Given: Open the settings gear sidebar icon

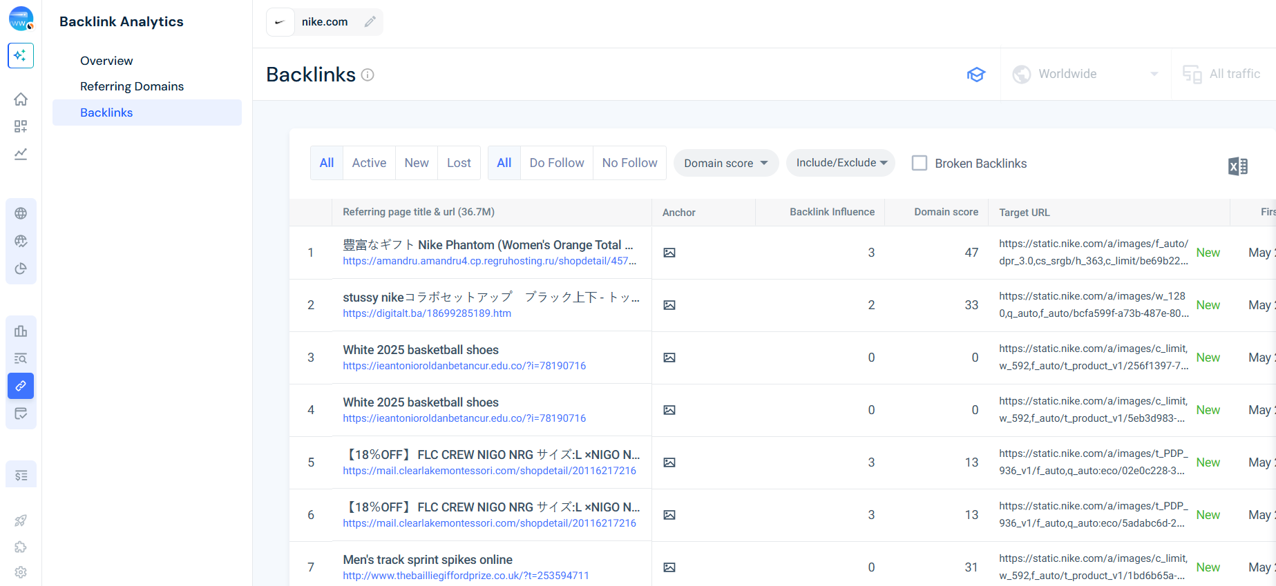Looking at the screenshot, I should point(21,572).
